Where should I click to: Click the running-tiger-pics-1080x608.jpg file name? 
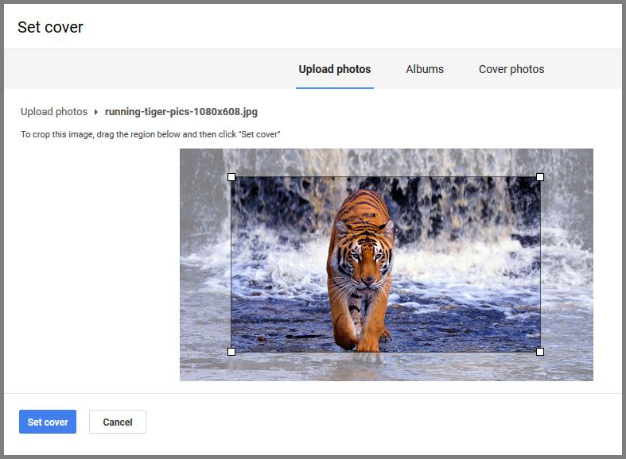coord(181,111)
